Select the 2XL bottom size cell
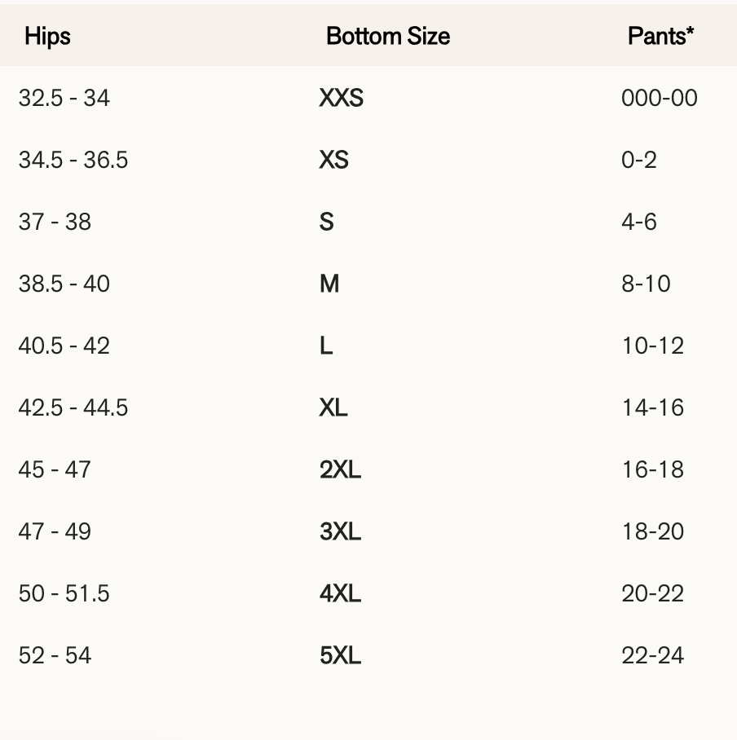The width and height of the screenshot is (737, 740). (x=340, y=469)
